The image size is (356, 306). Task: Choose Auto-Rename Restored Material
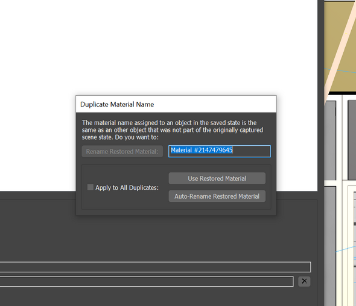coord(217,196)
